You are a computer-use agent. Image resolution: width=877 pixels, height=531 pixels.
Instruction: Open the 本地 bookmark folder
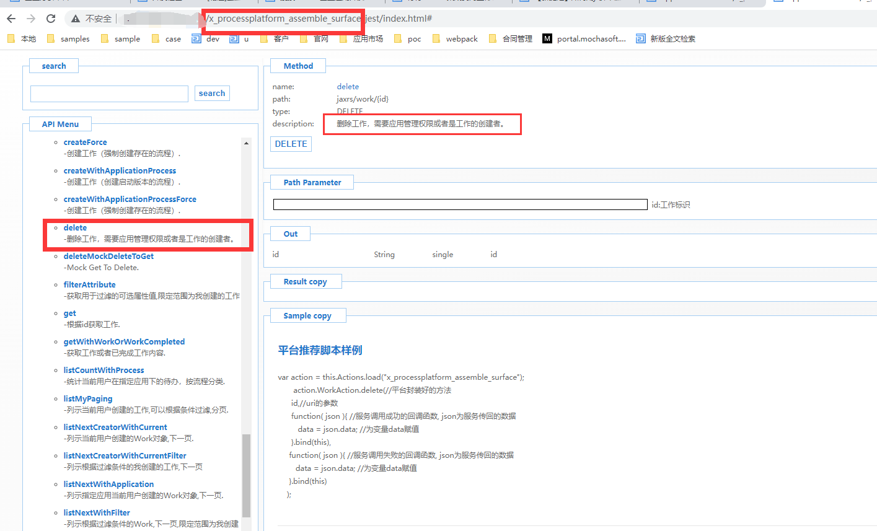click(x=22, y=38)
